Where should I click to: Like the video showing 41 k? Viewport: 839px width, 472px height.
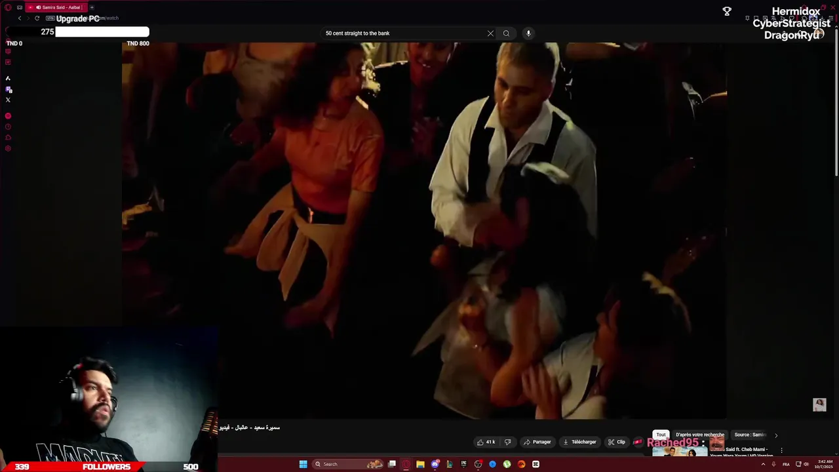coord(486,442)
